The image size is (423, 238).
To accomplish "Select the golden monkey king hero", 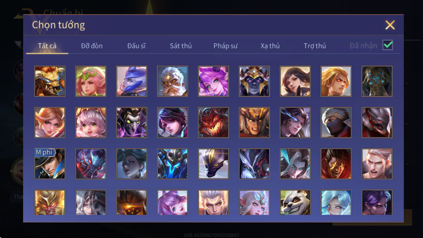I will coord(50,202).
